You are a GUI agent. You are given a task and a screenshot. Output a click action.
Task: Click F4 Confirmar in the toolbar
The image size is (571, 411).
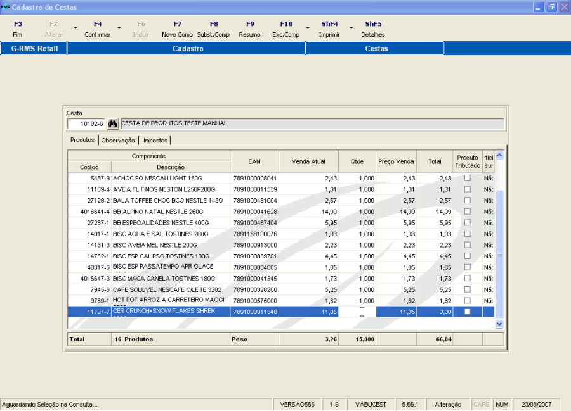pos(97,29)
